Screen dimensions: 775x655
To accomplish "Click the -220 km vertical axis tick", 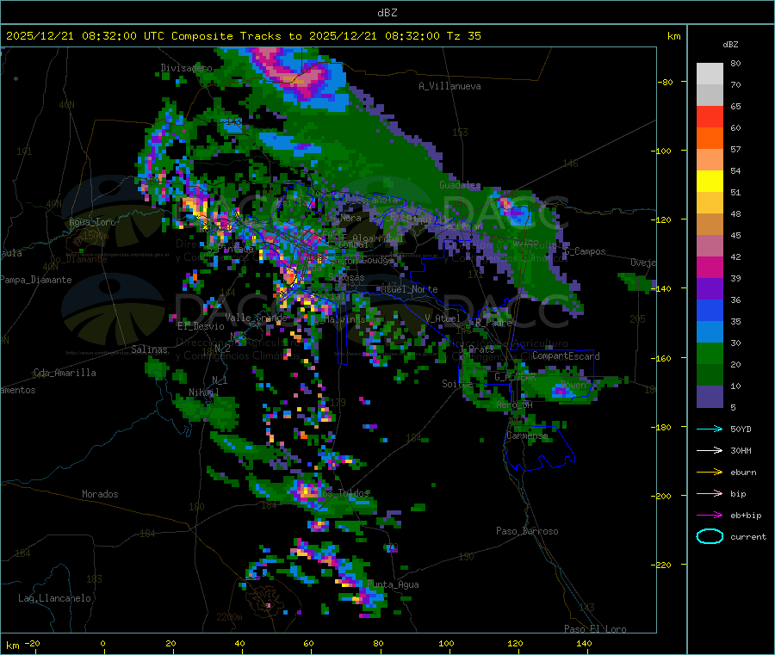I will click(x=663, y=565).
